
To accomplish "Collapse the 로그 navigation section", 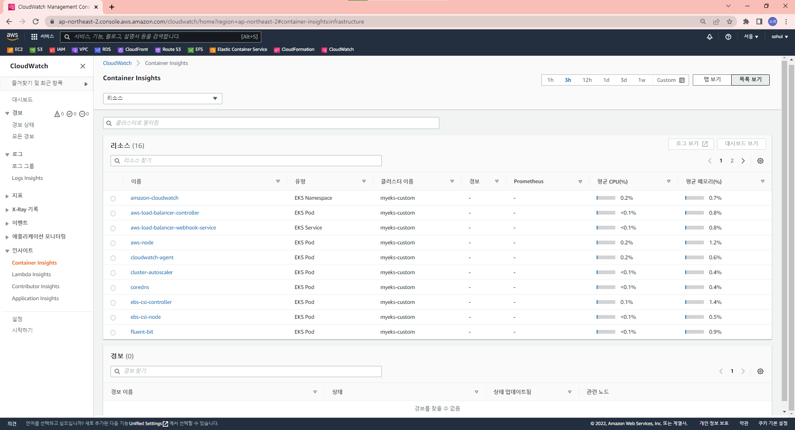I will [7, 155].
